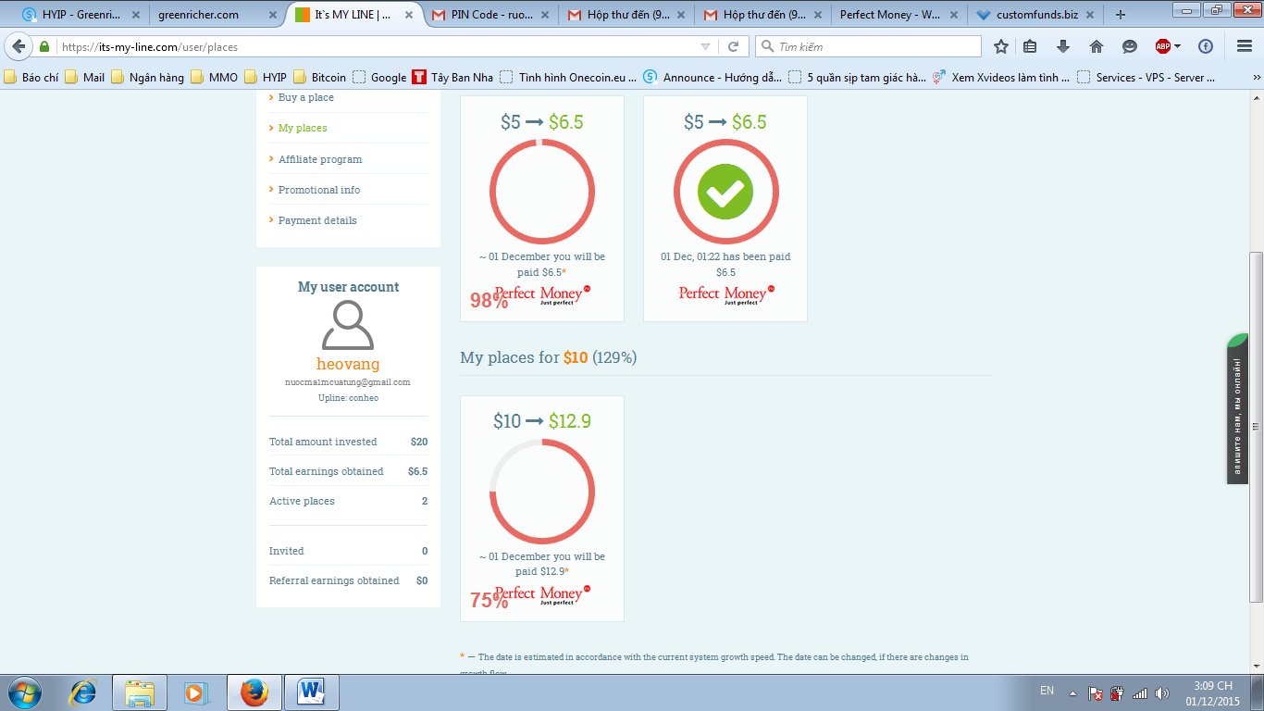This screenshot has height=711, width=1264.
Task: Select the It's MY LINE tab
Action: pyautogui.click(x=354, y=15)
